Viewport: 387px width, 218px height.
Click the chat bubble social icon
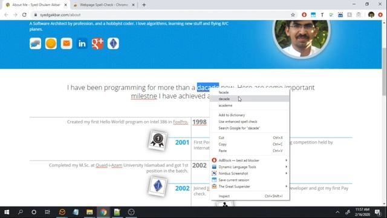click(x=35, y=44)
